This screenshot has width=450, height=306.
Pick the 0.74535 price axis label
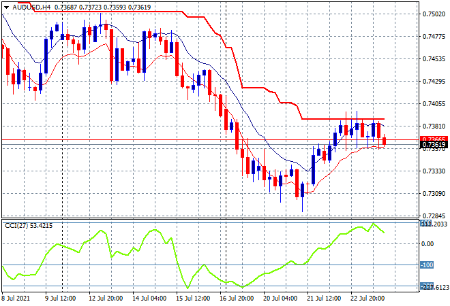434,59
